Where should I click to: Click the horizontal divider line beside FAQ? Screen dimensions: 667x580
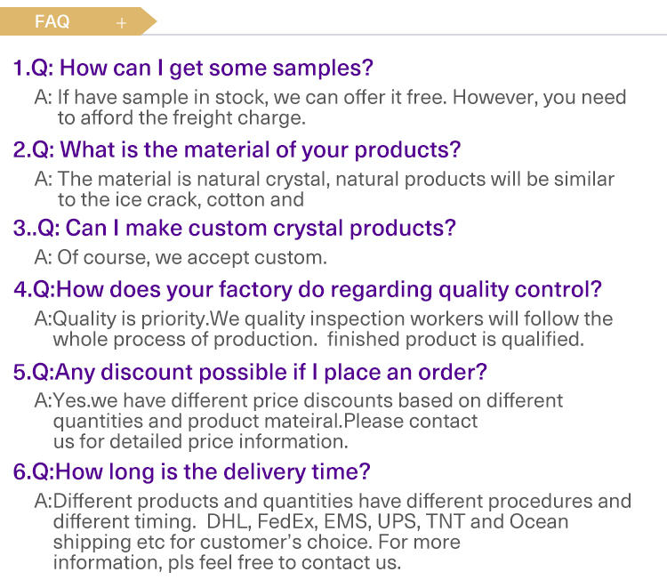coord(412,35)
